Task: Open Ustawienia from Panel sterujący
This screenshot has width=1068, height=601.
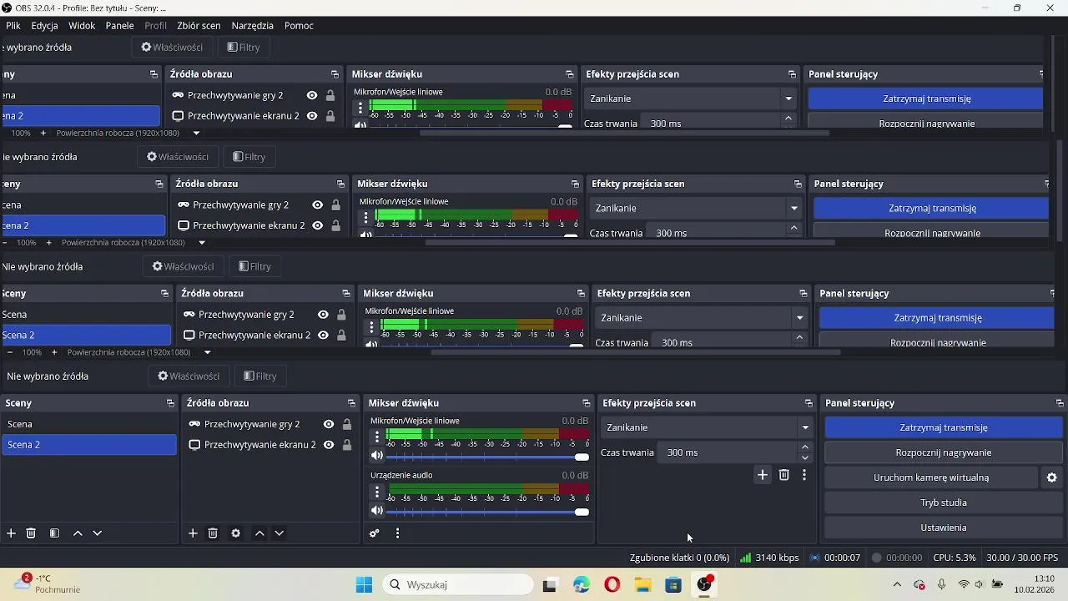Action: [944, 528]
